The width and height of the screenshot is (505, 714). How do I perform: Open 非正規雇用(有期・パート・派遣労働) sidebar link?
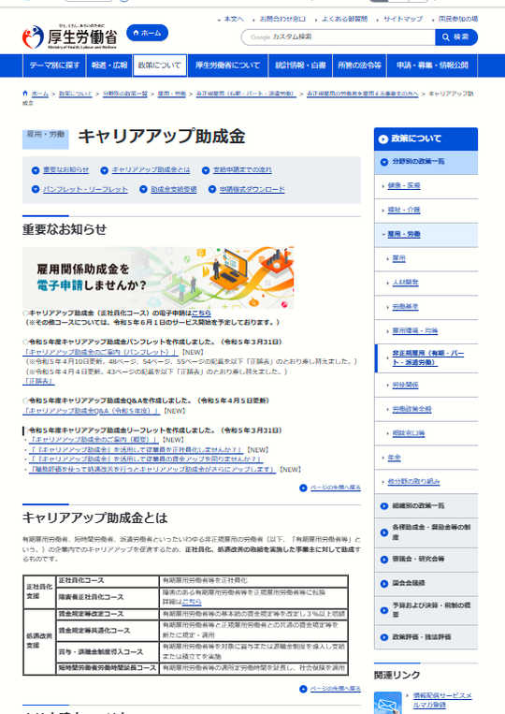(428, 357)
